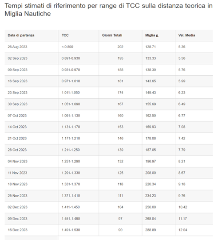Select the 28 Oct 2023 row date
Viewport: 214px width, 240px height.
click(x=17, y=150)
